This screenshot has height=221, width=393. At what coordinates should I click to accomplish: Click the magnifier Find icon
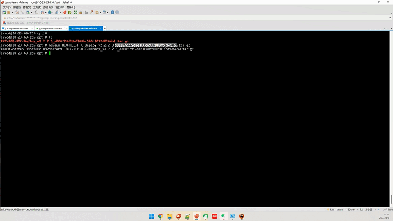click(x=36, y=12)
